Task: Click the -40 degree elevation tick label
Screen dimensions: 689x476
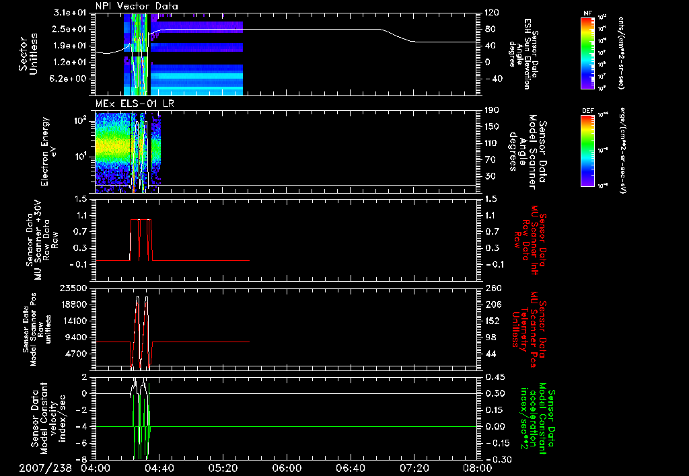Action: tap(493, 79)
